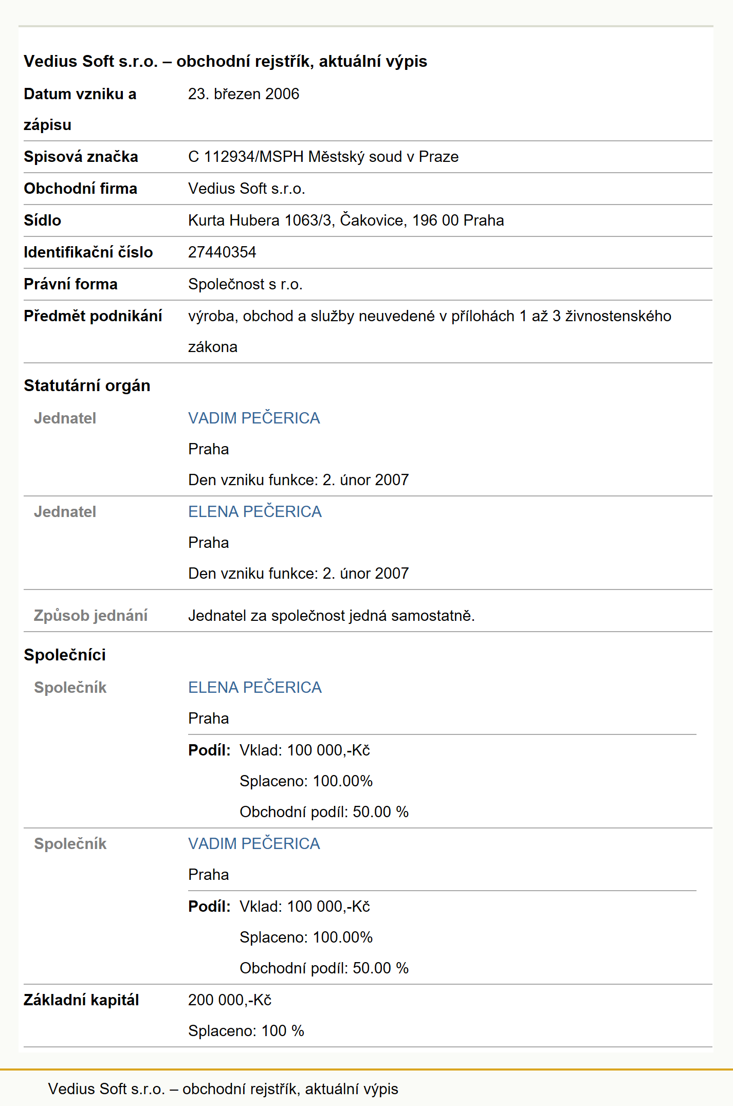Viewport: 733px width, 1106px height.
Task: Select the identification number 27440354
Action: click(x=222, y=252)
